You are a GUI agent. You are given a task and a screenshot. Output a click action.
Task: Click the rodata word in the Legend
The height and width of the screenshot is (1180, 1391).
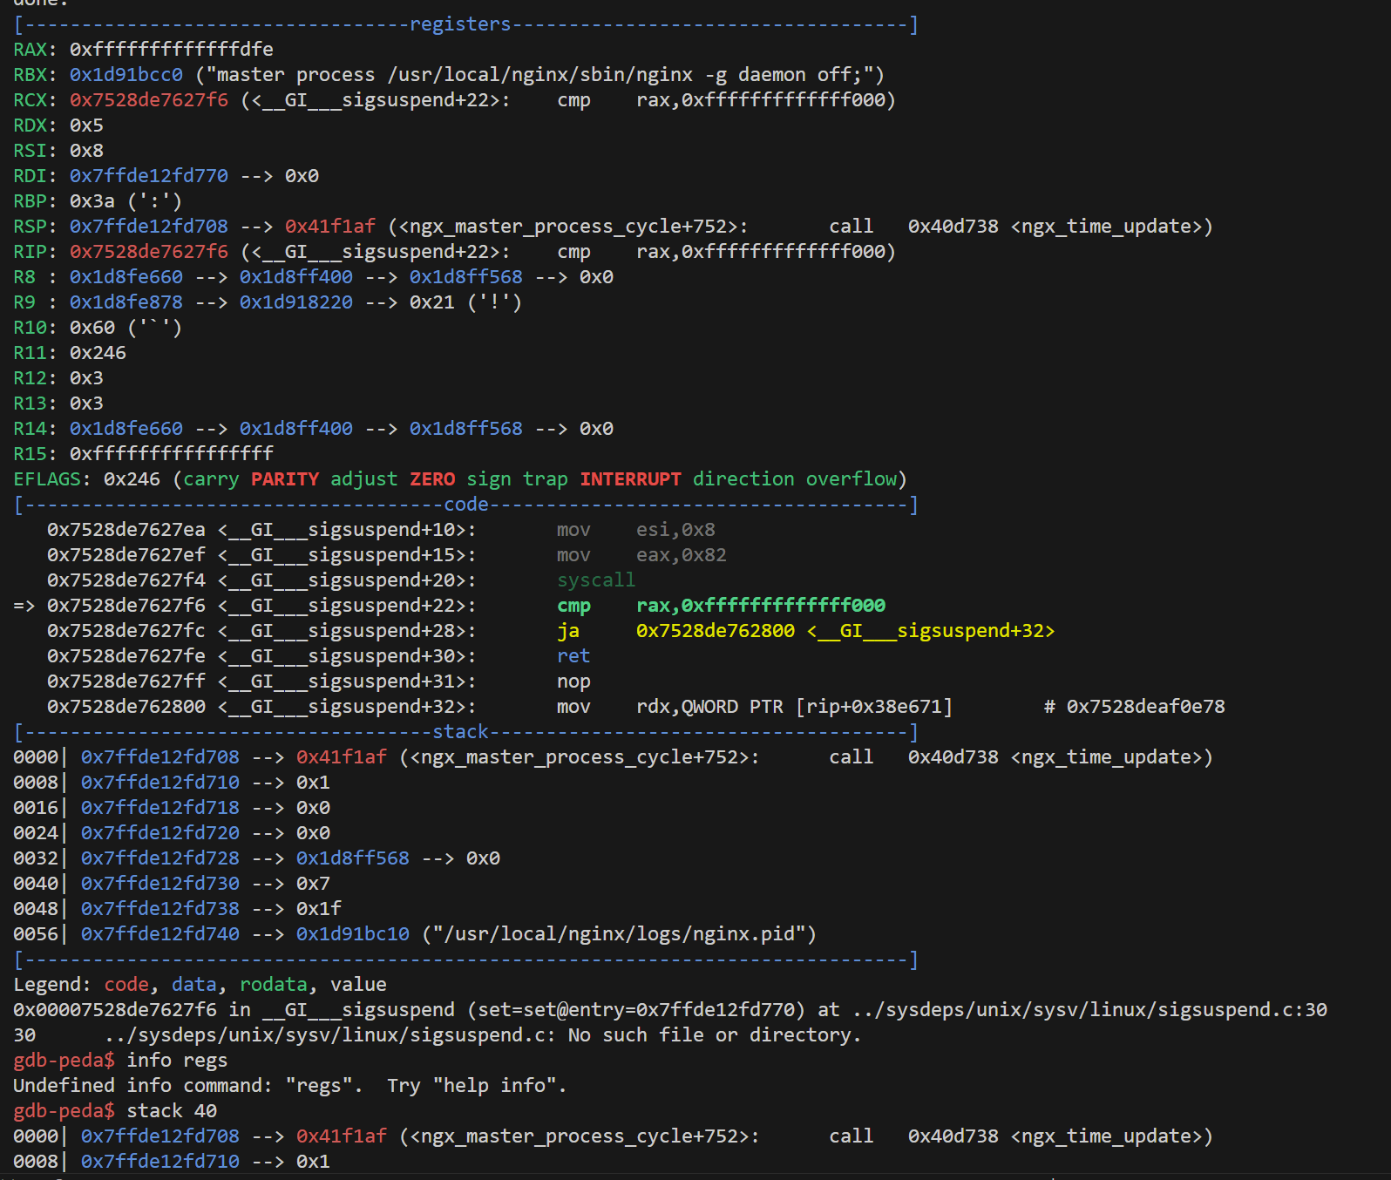273,985
